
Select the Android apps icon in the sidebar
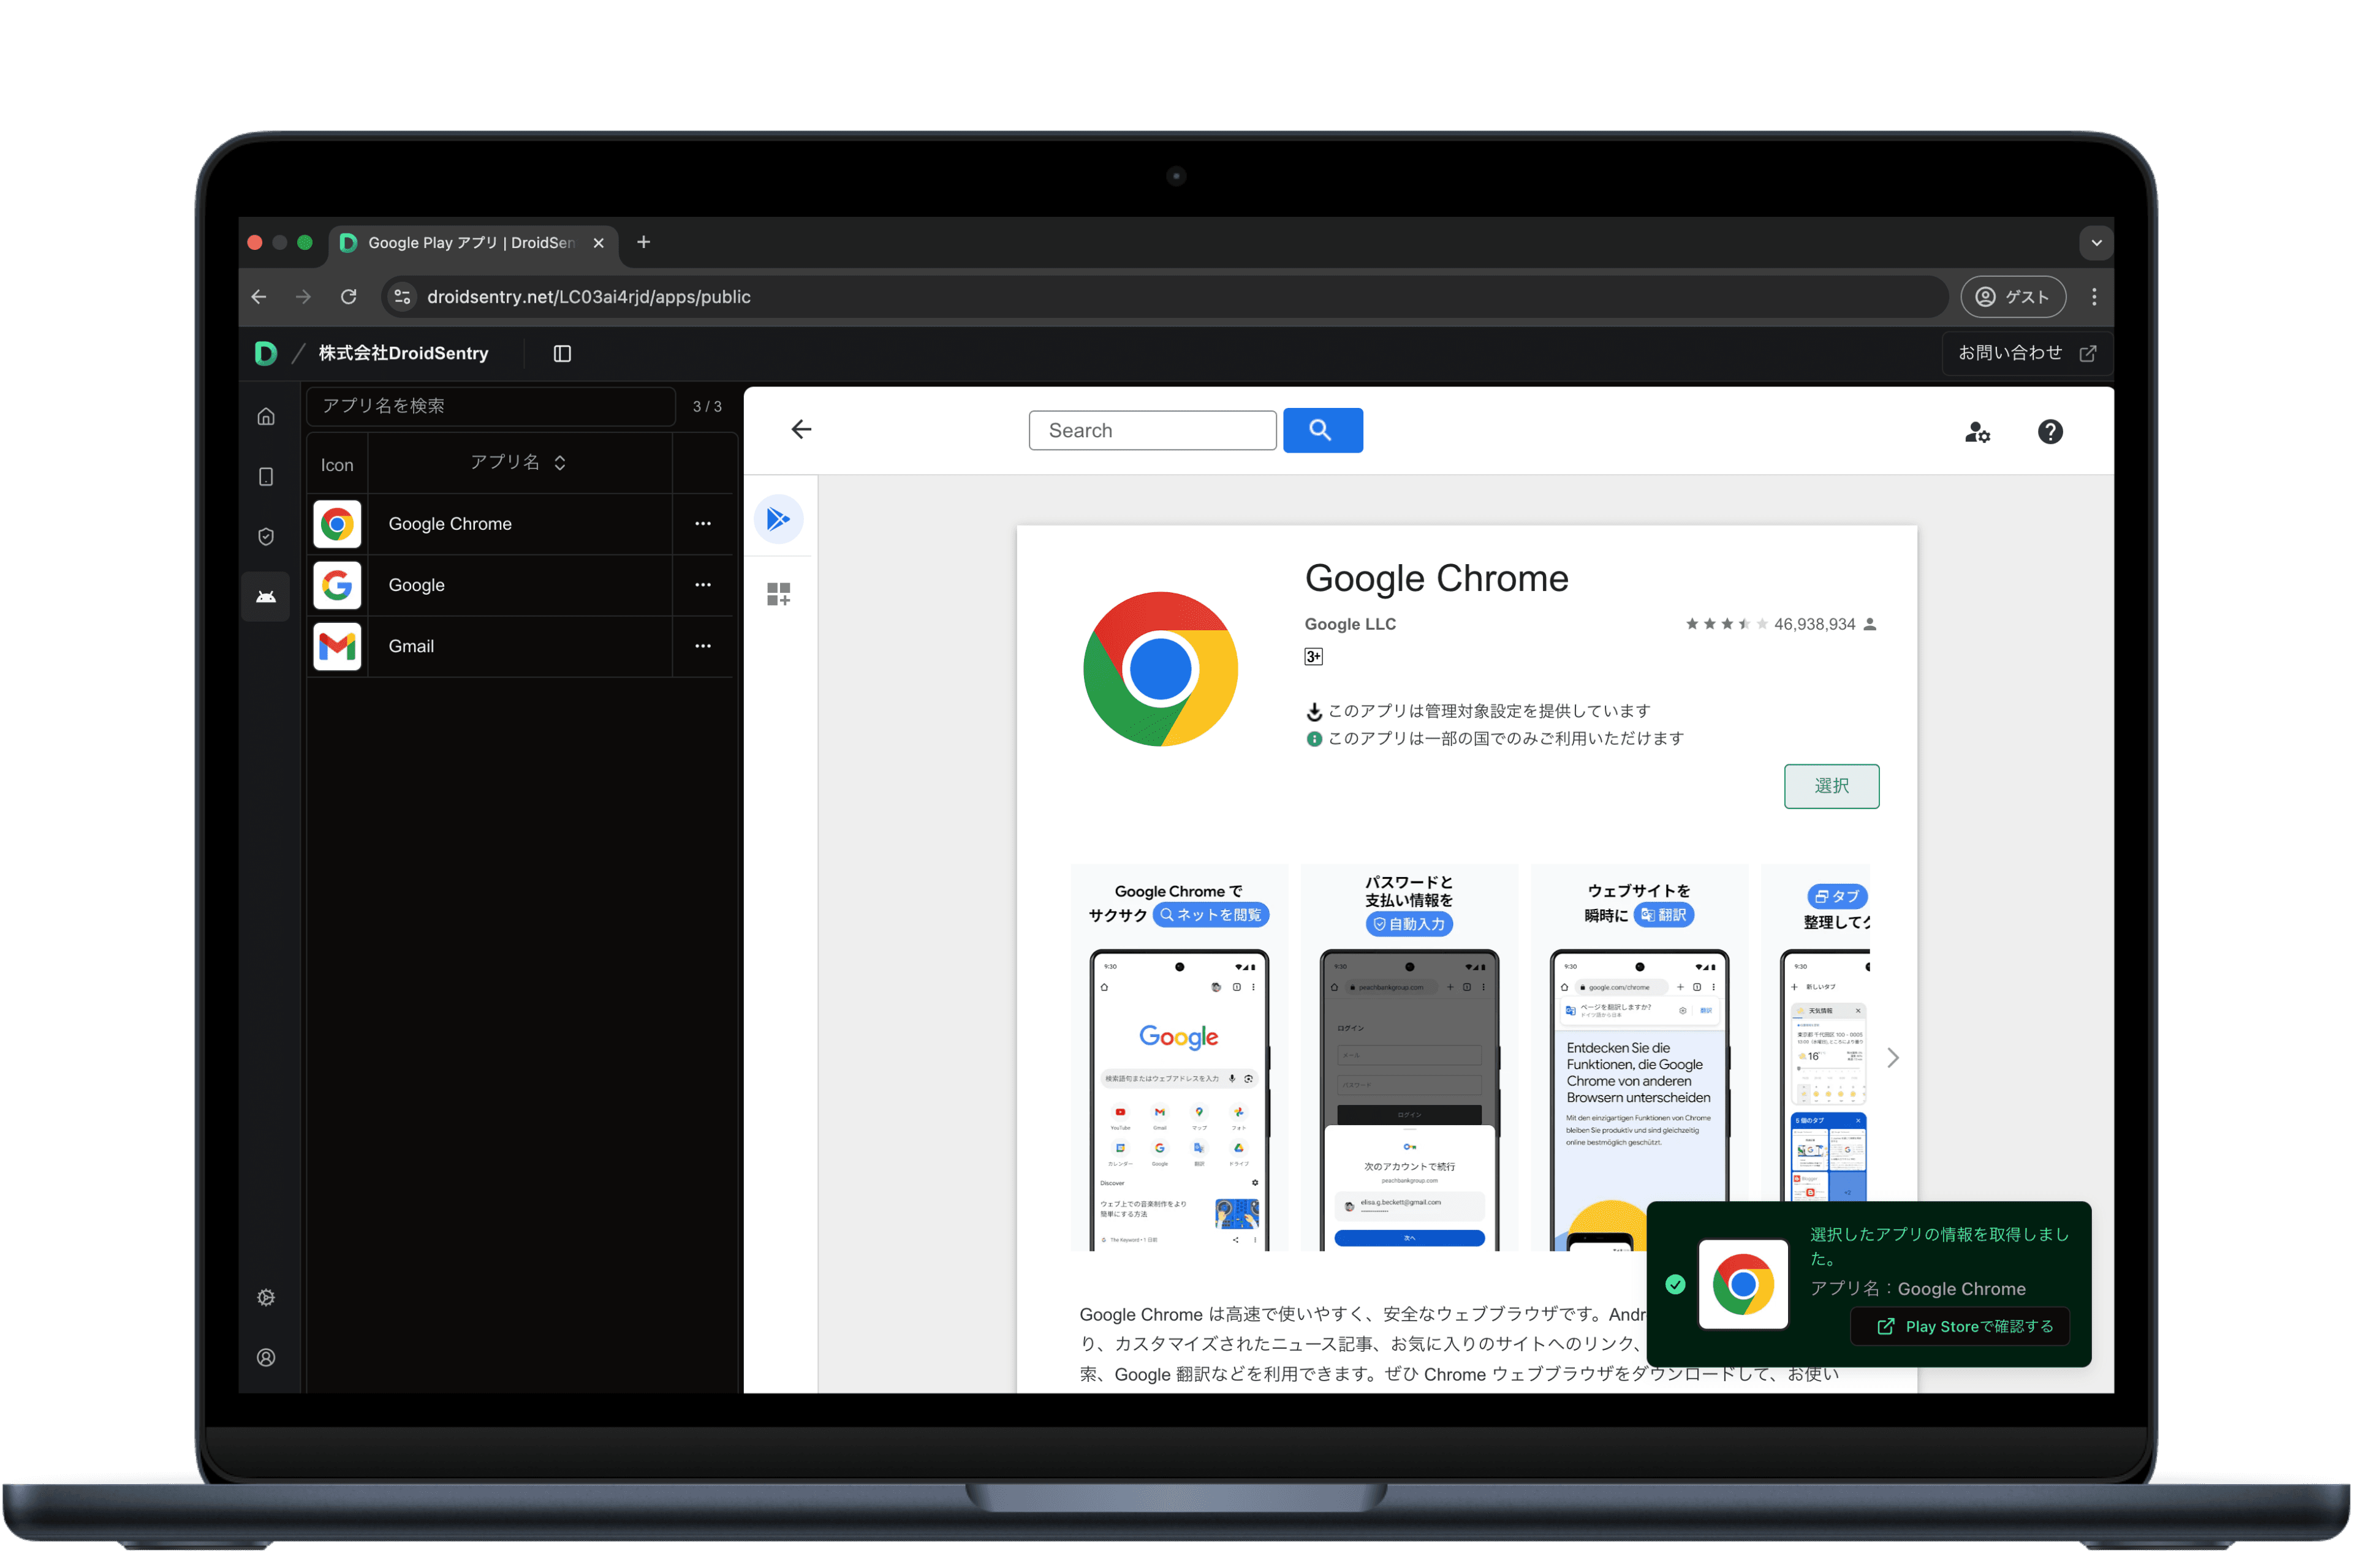coord(265,596)
